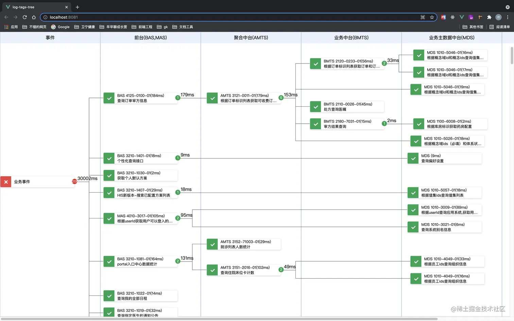Screen dimensions: 514x321
Task: Click green check icon of MAS 4010-3017-01 node
Action: click(x=109, y=218)
